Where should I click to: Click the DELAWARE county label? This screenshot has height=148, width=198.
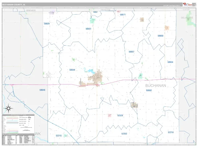187,18
